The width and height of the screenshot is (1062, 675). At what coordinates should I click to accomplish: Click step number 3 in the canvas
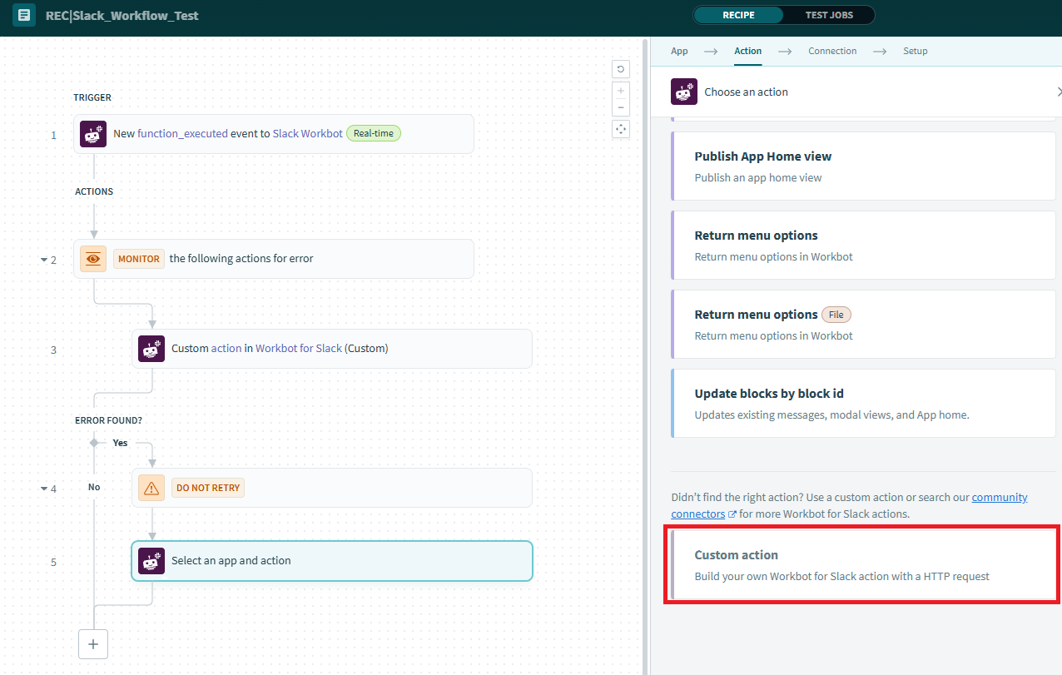[54, 350]
